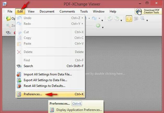This screenshot has height=113, width=164.
Task: Expand the Redo submenu arrow
Action: 83,24
